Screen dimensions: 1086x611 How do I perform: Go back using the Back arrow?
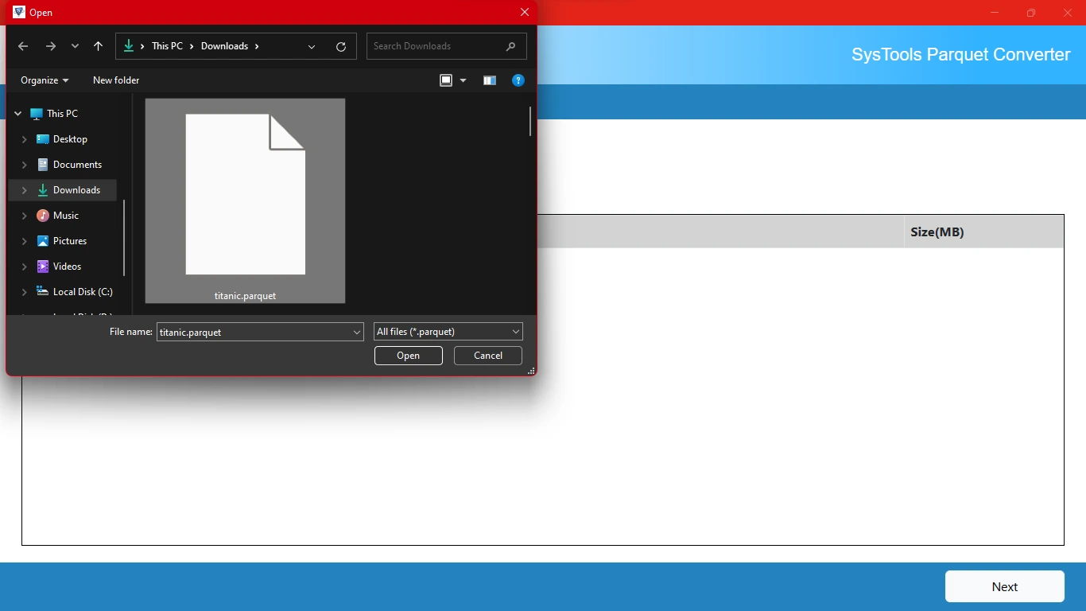(x=23, y=46)
